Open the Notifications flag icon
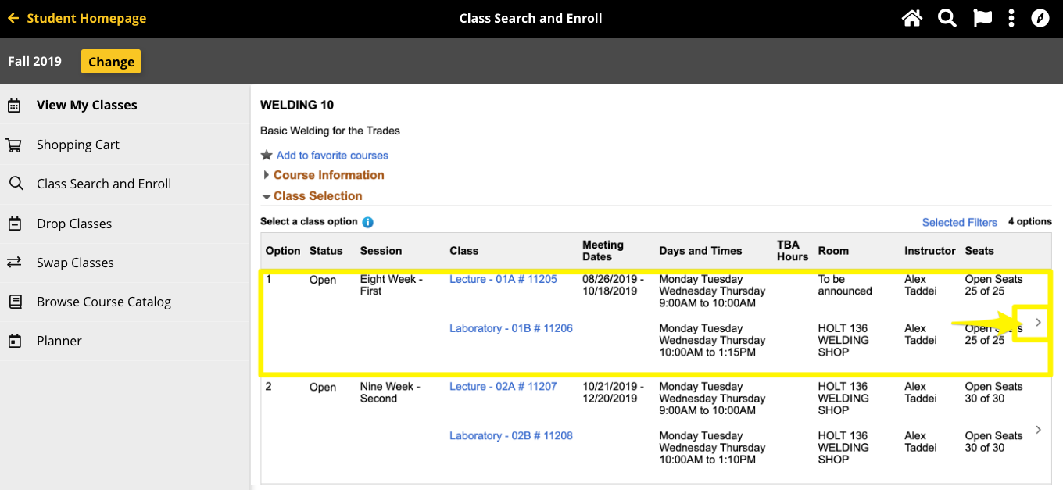This screenshot has width=1063, height=490. [x=982, y=17]
